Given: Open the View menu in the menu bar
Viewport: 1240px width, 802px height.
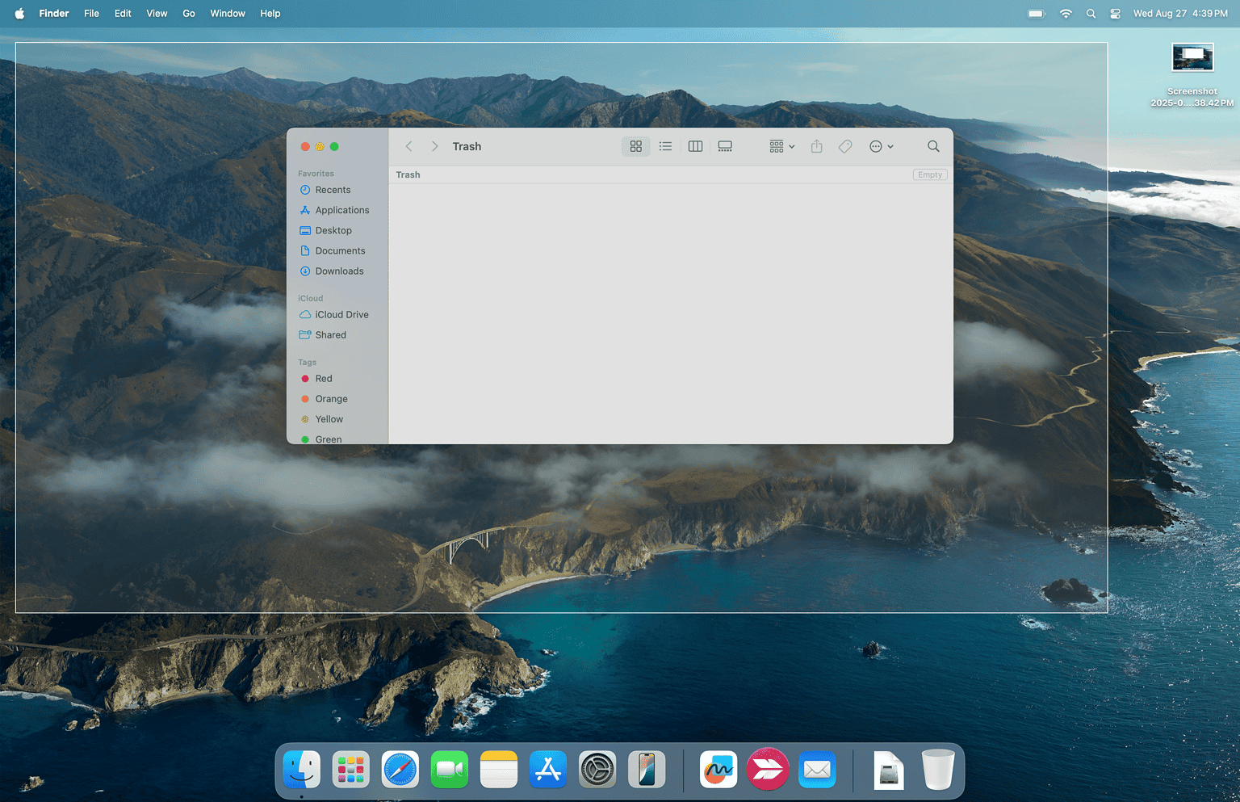Looking at the screenshot, I should point(156,13).
